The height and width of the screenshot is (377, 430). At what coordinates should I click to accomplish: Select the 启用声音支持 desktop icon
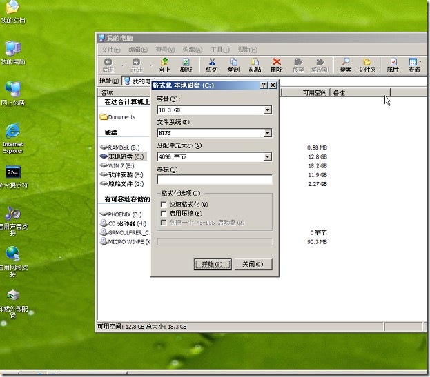tap(13, 221)
